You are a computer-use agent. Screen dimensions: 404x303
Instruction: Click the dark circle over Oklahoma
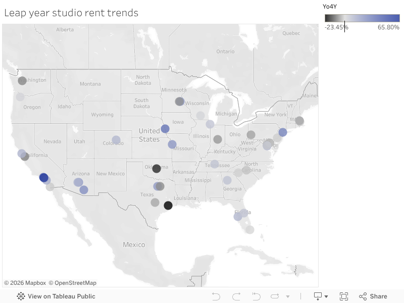157,169
